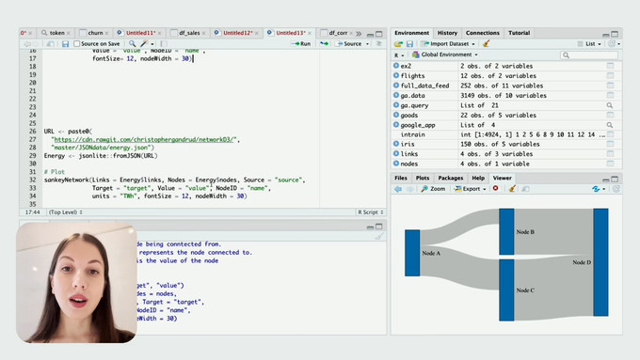Toggle the Source on Save checkbox

77,43
